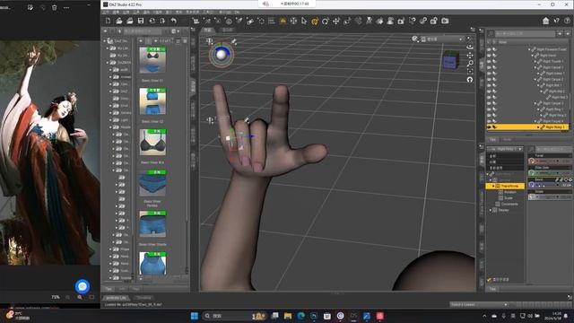Toggle visibility eye for Right Ring 1
574x323 pixels.
coord(489,109)
